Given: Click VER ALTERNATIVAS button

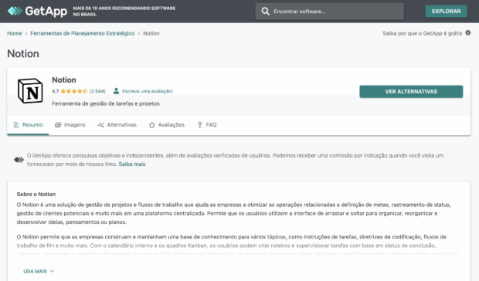Looking at the screenshot, I should click(411, 92).
